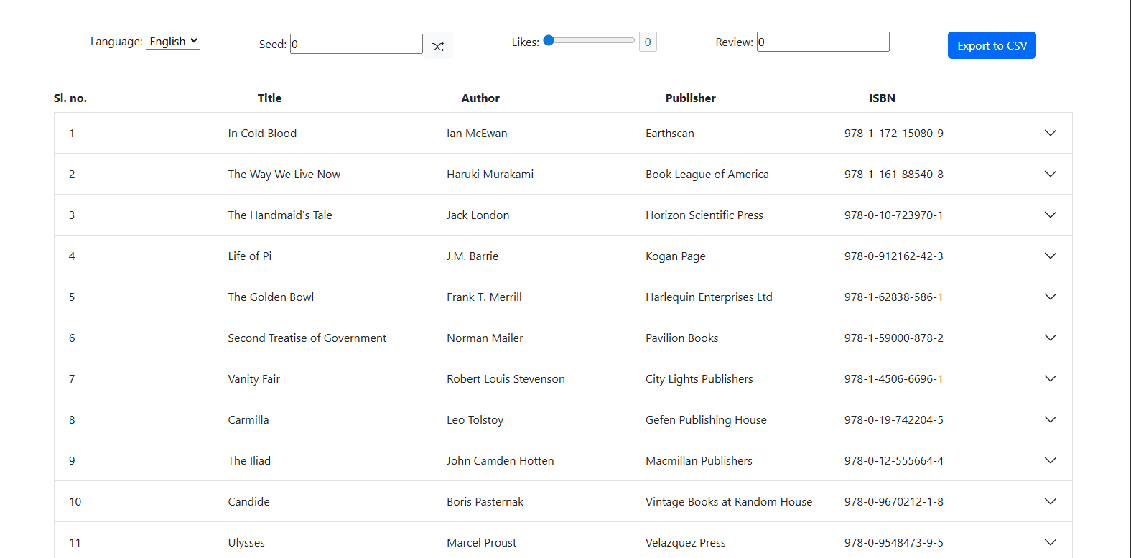Expand The Iliad row chevron
This screenshot has width=1131, height=558.
click(1050, 460)
